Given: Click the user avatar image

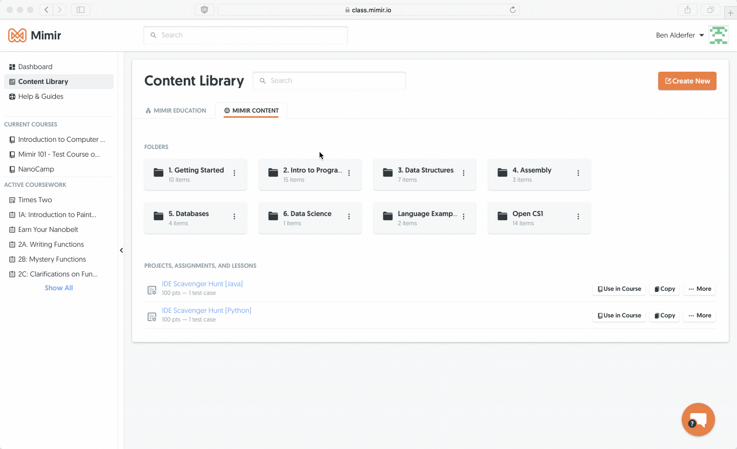Looking at the screenshot, I should coord(719,35).
